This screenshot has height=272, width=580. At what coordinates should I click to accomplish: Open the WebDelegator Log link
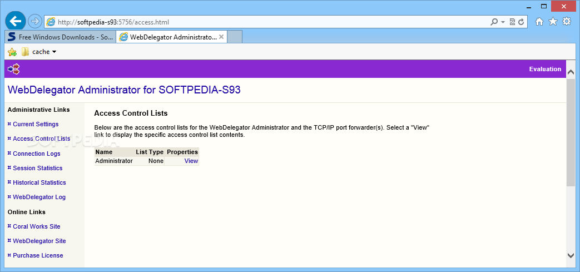pos(39,197)
